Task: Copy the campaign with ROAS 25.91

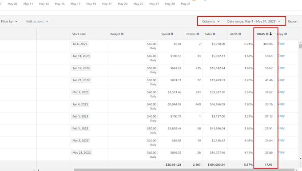Action: [282, 128]
